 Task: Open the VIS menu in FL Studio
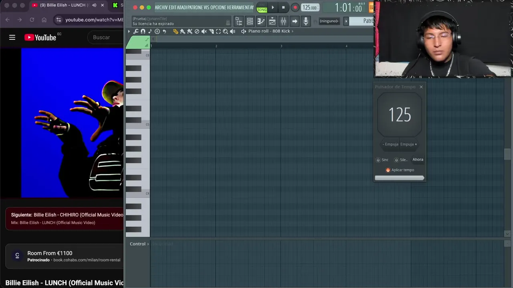coord(207,8)
